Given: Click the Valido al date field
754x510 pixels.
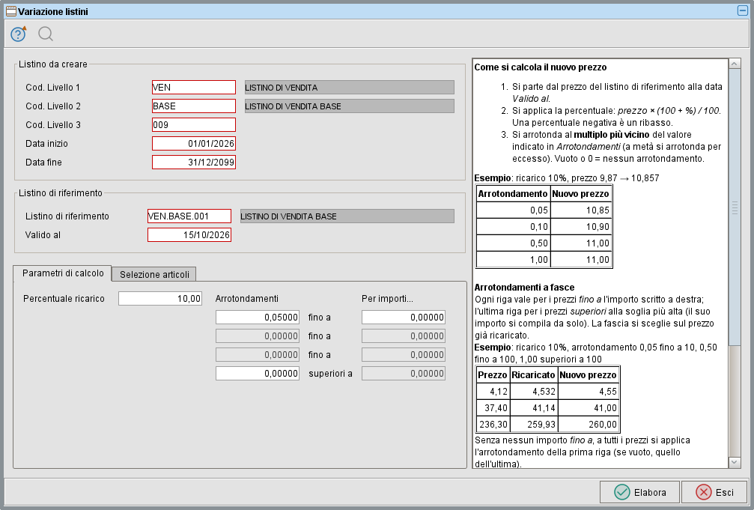Looking at the screenshot, I should [x=189, y=235].
